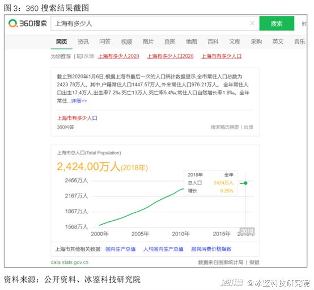Open the 图片 tab
Screen dimensions: 314x290
pos(148,42)
